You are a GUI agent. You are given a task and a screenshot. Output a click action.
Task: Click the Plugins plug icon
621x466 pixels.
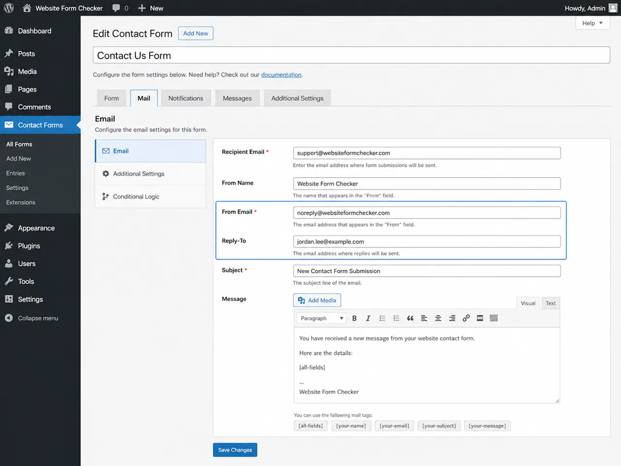9,246
